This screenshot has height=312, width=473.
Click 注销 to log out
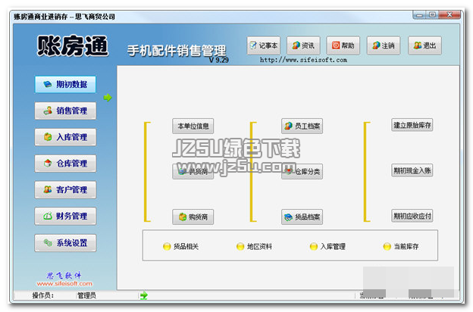pyautogui.click(x=384, y=45)
